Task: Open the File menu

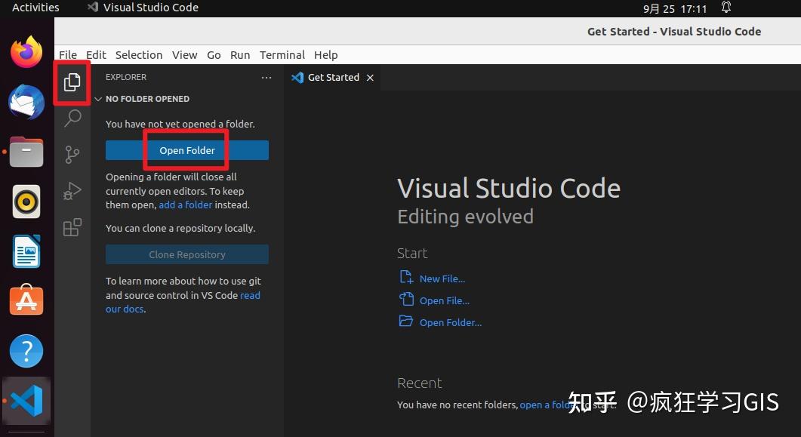Action: [x=68, y=54]
